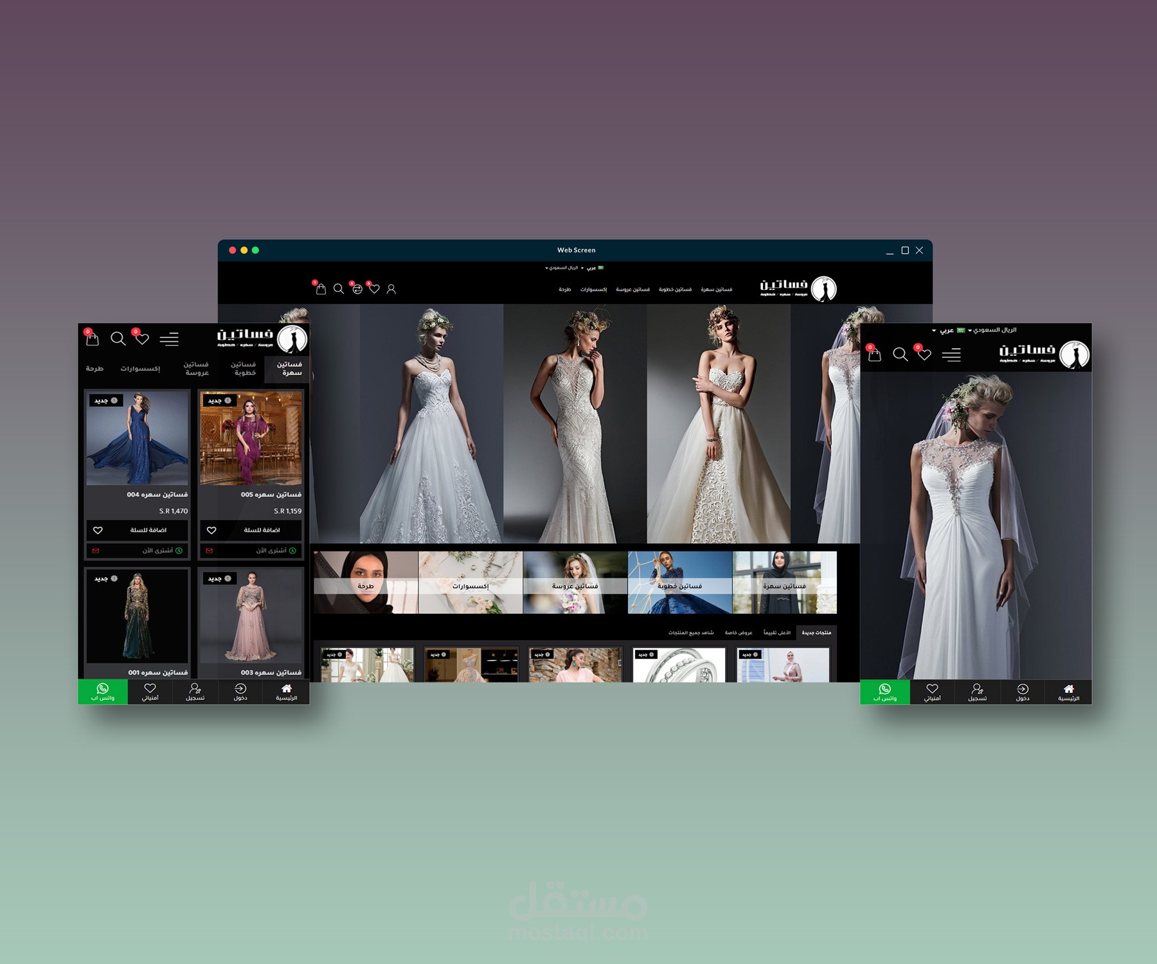Click envelope icon under فساتين سهره 005
The width and height of the screenshot is (1157, 964).
pos(210,551)
